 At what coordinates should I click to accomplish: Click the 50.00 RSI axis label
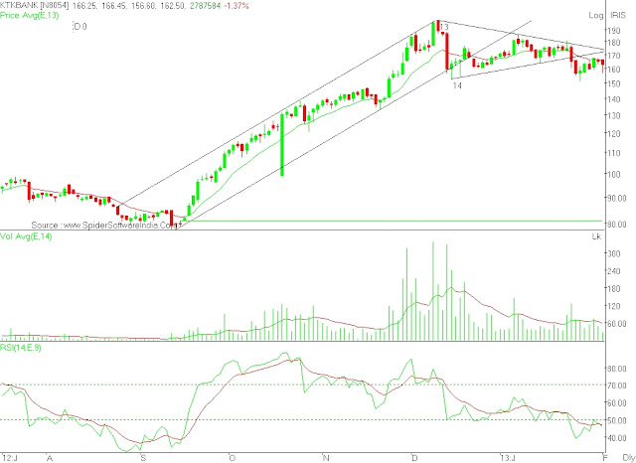[617, 420]
